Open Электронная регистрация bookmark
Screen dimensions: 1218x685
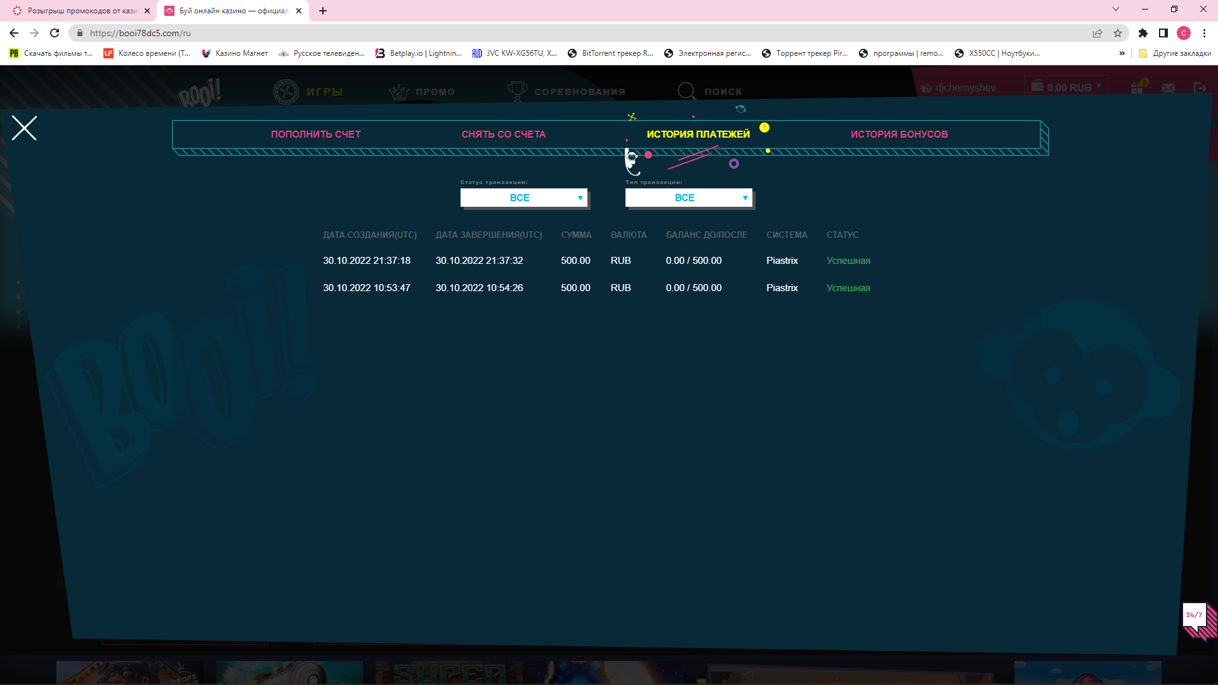[707, 53]
